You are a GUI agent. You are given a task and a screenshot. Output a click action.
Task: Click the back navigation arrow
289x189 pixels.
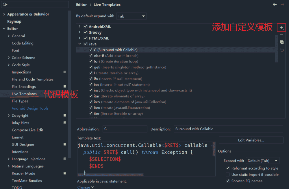tap(275, 5)
